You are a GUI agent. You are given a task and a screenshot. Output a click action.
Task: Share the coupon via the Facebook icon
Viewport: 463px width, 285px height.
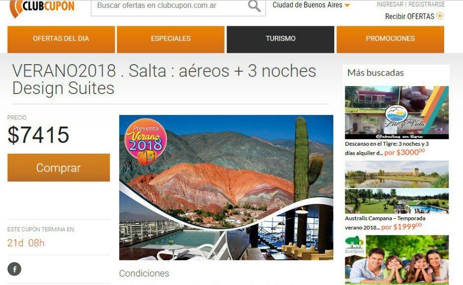pos(14,269)
